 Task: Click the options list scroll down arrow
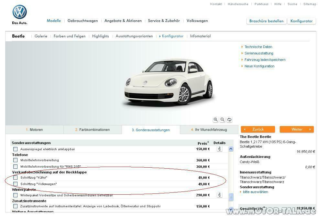pyautogui.click(x=231, y=209)
